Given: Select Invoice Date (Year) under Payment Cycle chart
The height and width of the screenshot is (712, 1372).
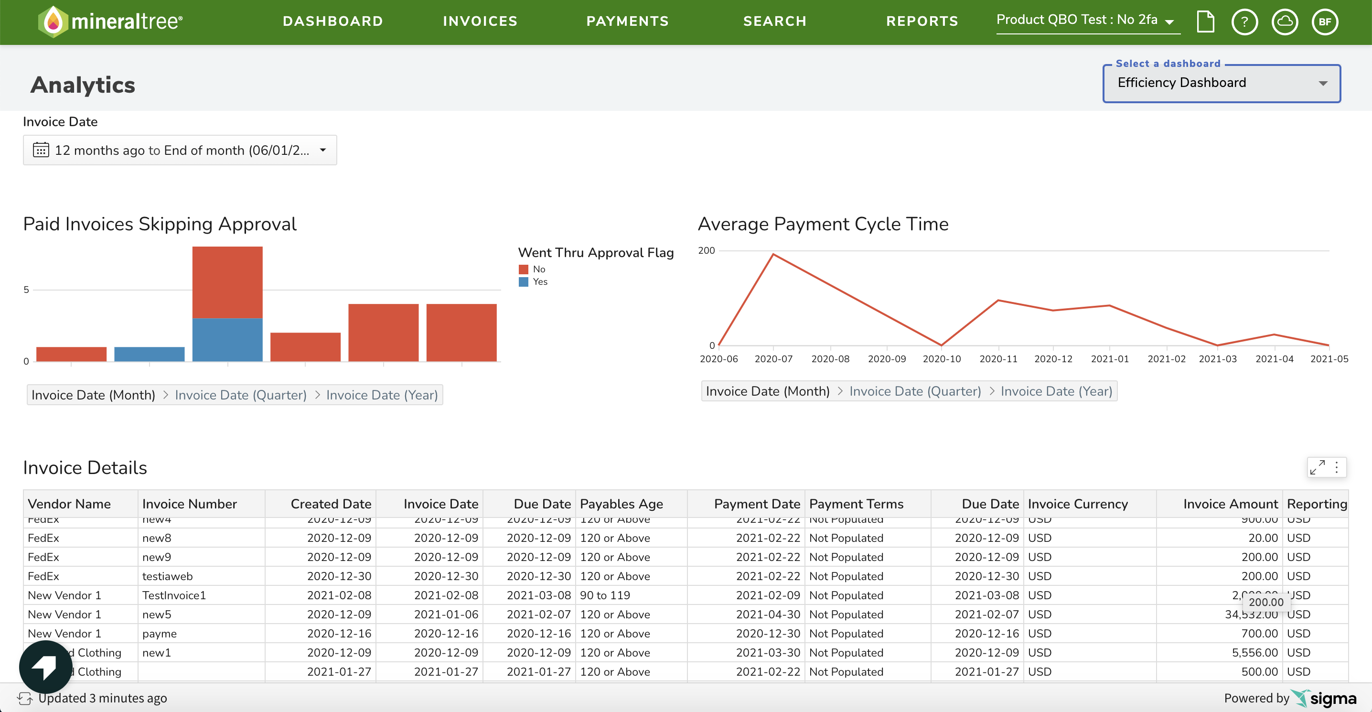Looking at the screenshot, I should click(1056, 391).
